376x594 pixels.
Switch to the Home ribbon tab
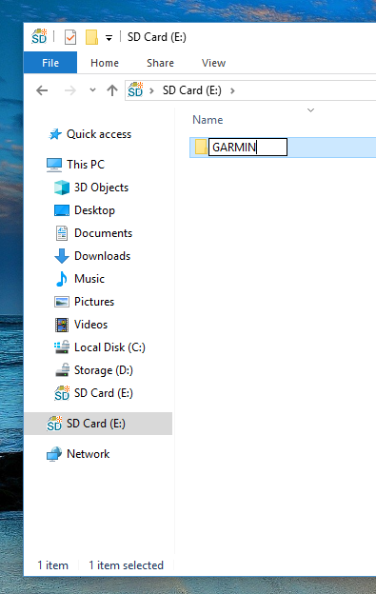point(105,63)
